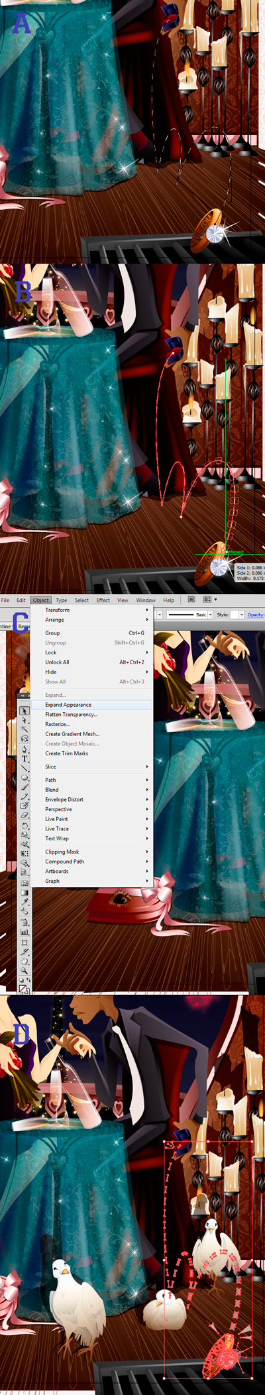Image resolution: width=265 pixels, height=1395 pixels.
Task: Open the View menu
Action: (123, 600)
